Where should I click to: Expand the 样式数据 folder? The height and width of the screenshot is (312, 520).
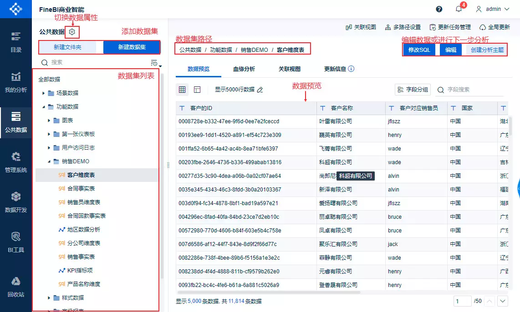(49, 298)
